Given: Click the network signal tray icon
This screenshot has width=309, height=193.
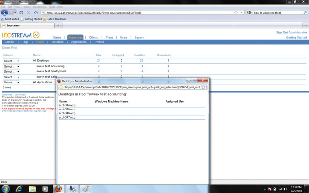Looking at the screenshot, I should pyautogui.click(x=280, y=189).
